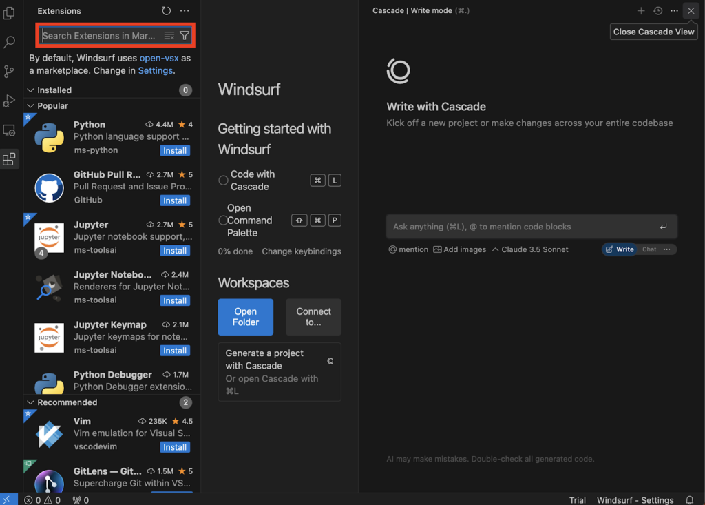Click Change keybindings link

pyautogui.click(x=302, y=251)
